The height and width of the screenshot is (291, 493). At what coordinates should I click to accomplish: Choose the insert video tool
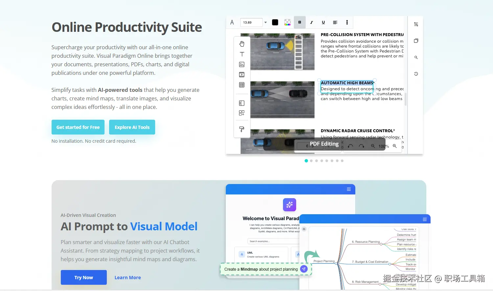click(x=242, y=74)
